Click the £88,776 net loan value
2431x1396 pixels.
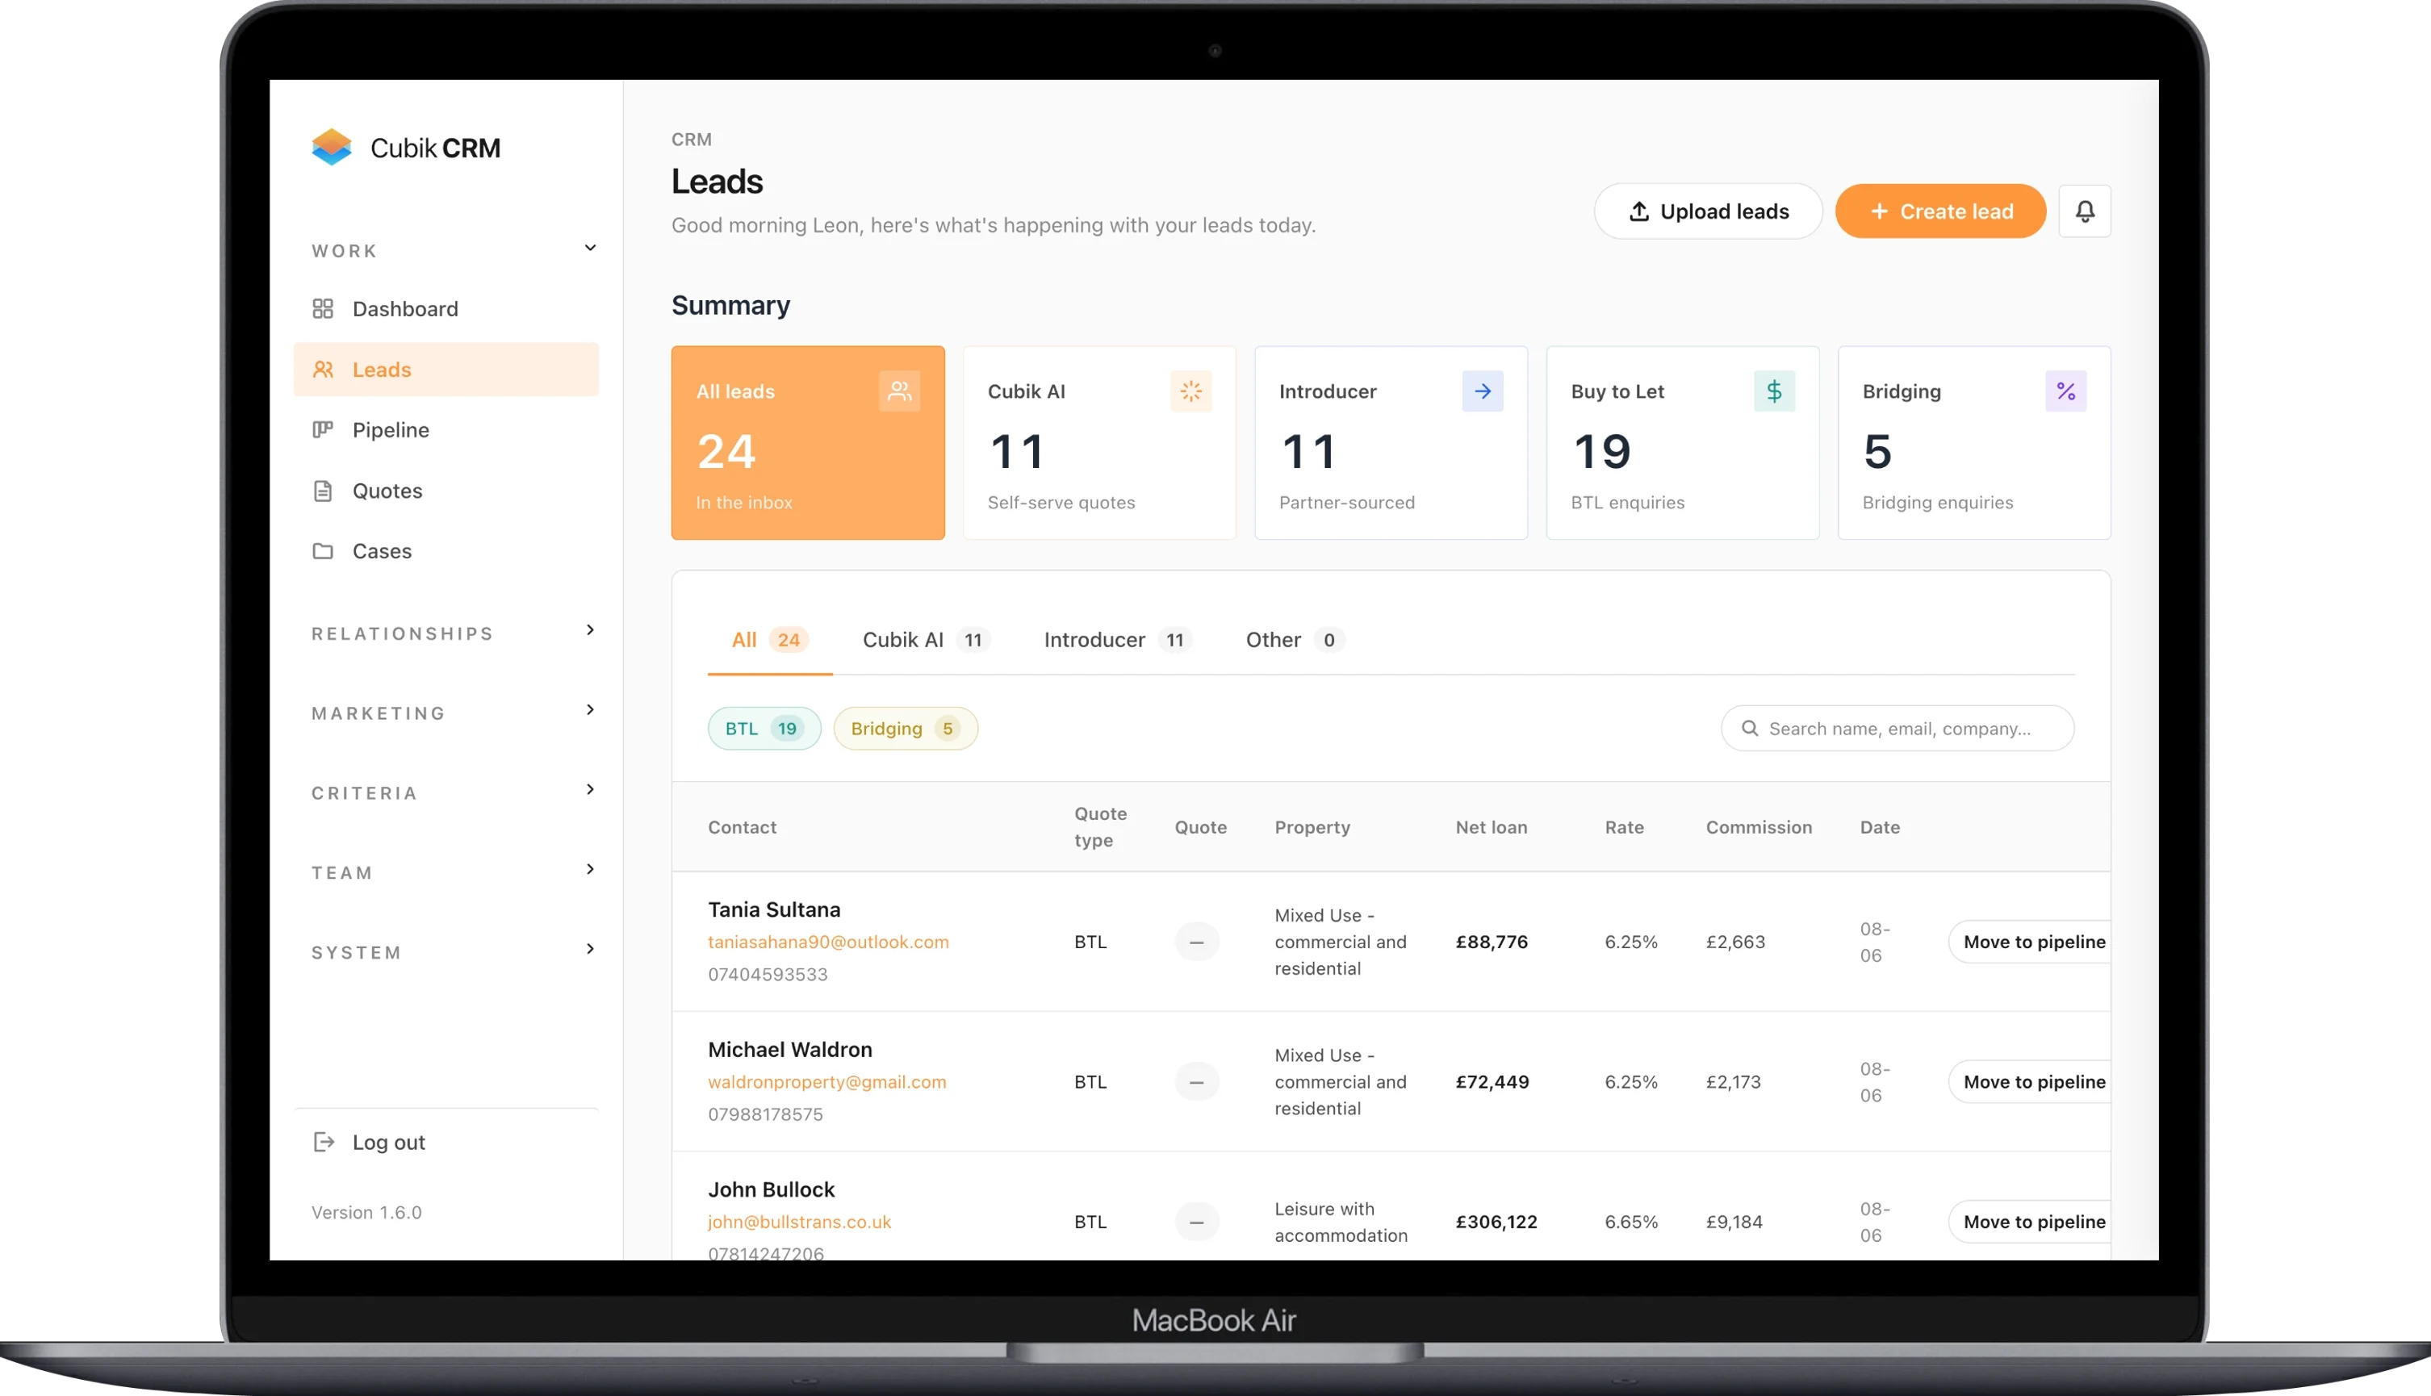(1492, 942)
